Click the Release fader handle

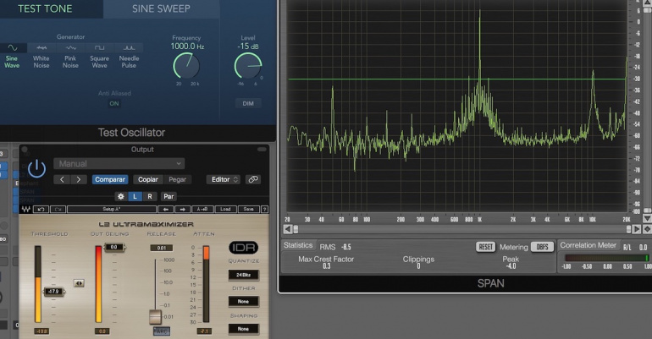pyautogui.click(x=156, y=316)
